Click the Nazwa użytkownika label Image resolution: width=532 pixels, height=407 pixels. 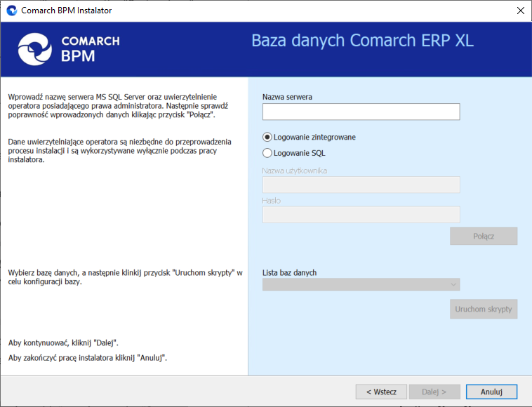click(295, 171)
